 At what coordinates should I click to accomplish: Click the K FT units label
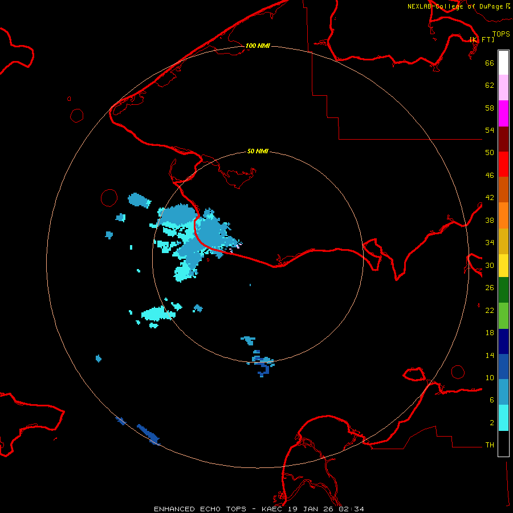click(x=482, y=39)
